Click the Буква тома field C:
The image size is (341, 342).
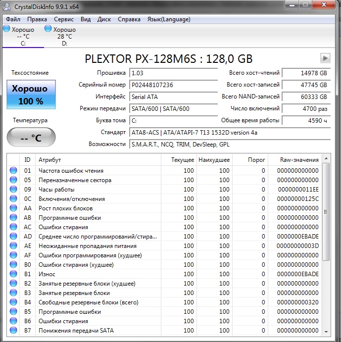pos(173,121)
